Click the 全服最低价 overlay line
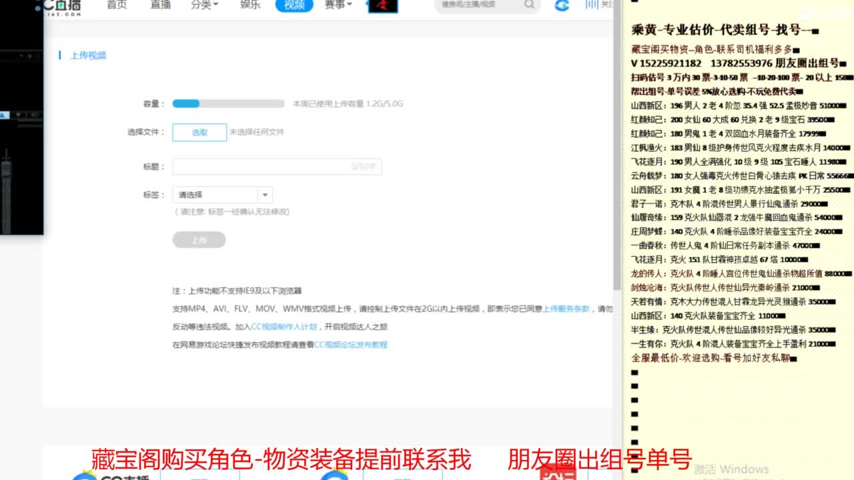854x480 pixels. tap(715, 357)
